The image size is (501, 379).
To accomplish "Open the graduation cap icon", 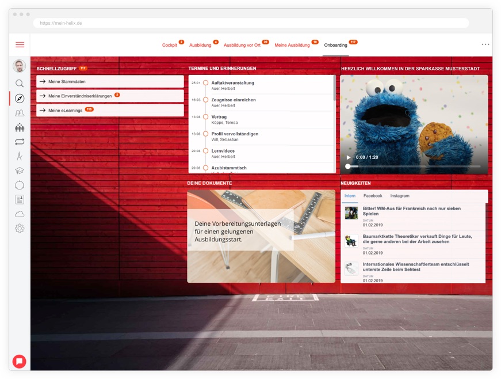I will pos(20,170).
